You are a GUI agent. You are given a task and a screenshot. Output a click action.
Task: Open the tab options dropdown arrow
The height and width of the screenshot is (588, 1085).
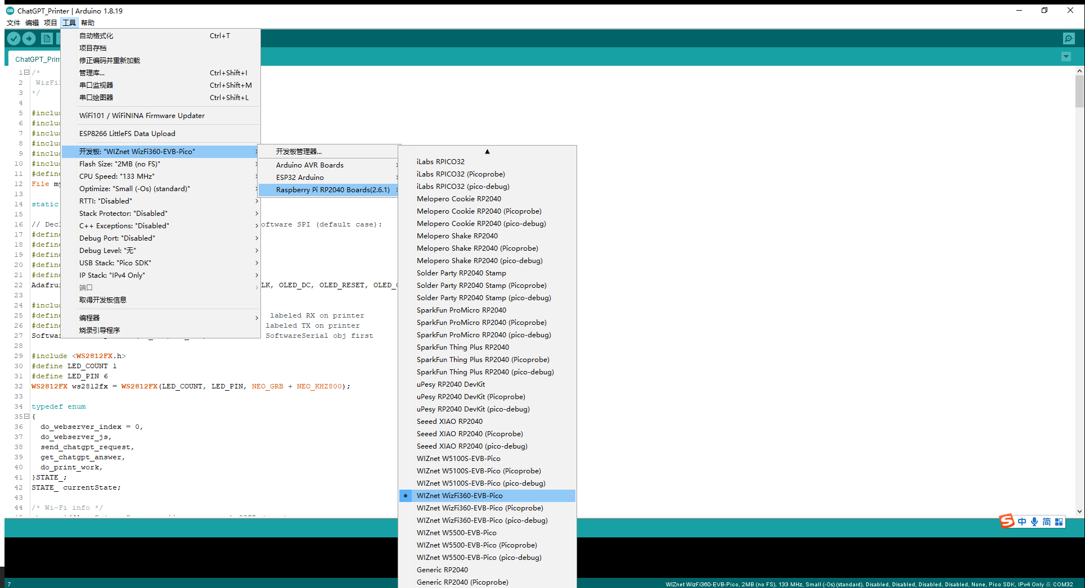[1066, 57]
